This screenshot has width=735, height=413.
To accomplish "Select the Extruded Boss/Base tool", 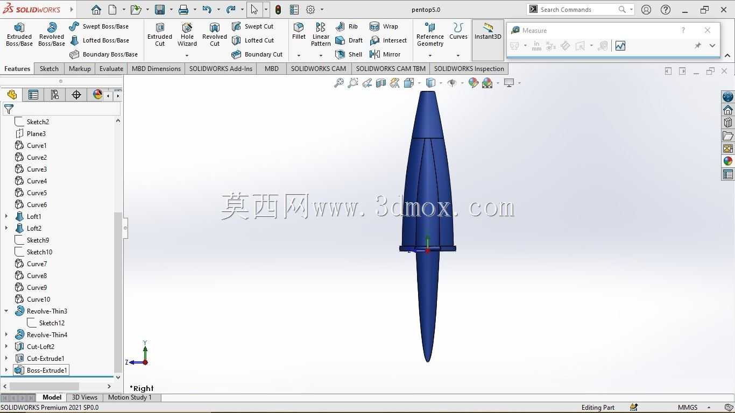I will [19, 34].
